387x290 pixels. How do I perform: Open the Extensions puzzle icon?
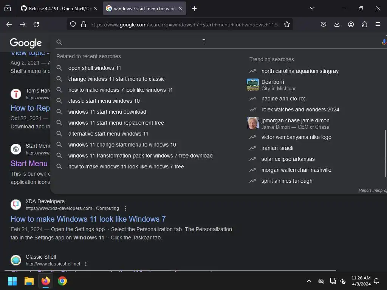364,24
